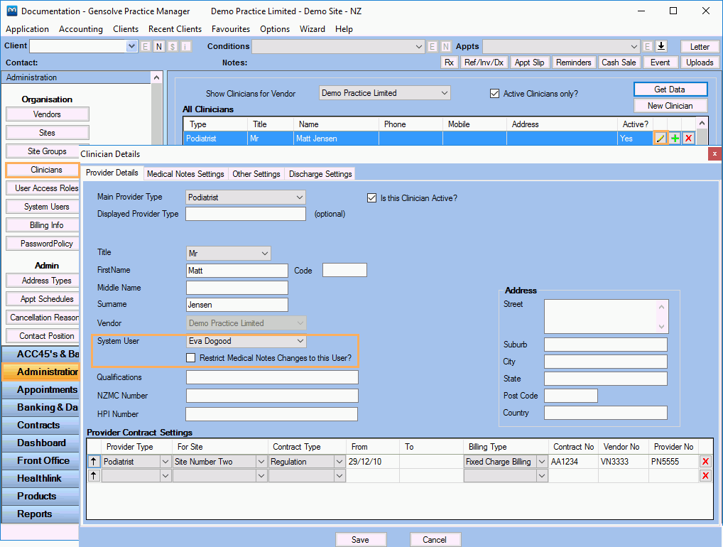This screenshot has width=723, height=547.
Task: Click the Post Code input field
Action: [571, 396]
